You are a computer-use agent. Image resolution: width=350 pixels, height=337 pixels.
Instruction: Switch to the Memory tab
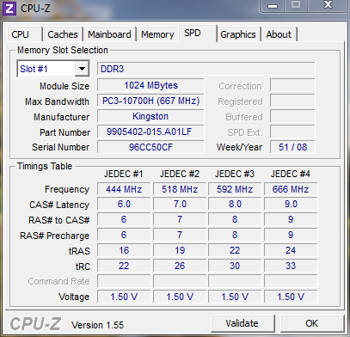click(157, 34)
